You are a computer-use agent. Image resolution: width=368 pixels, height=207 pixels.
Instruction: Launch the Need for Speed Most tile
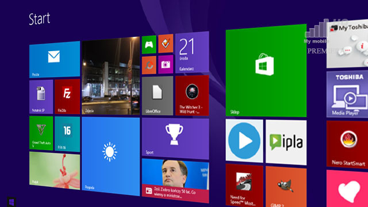pyautogui.click(x=244, y=185)
